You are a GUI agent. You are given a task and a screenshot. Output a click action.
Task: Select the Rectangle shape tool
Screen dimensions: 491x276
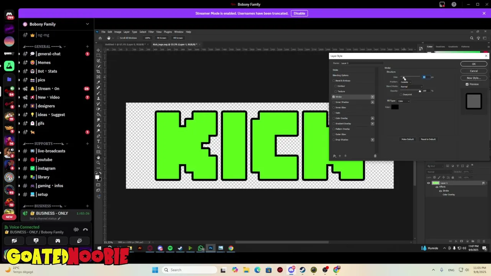[x=99, y=152]
